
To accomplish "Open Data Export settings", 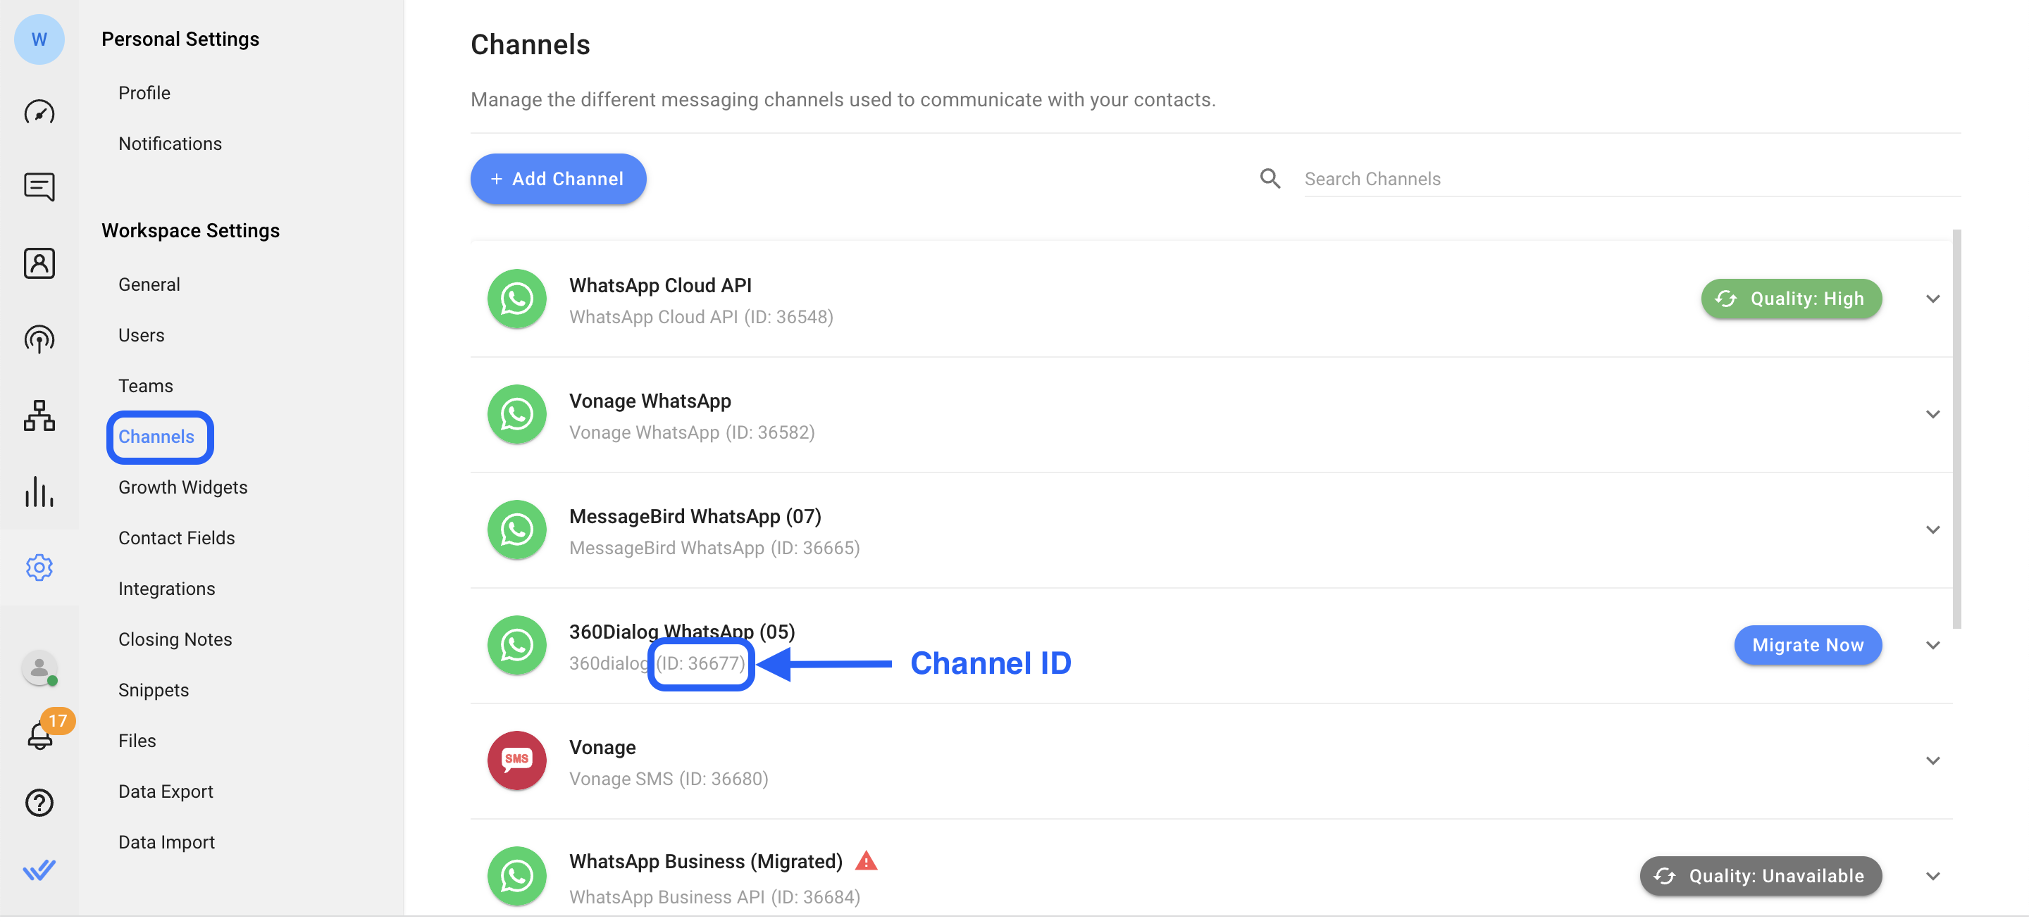I will 166,793.
